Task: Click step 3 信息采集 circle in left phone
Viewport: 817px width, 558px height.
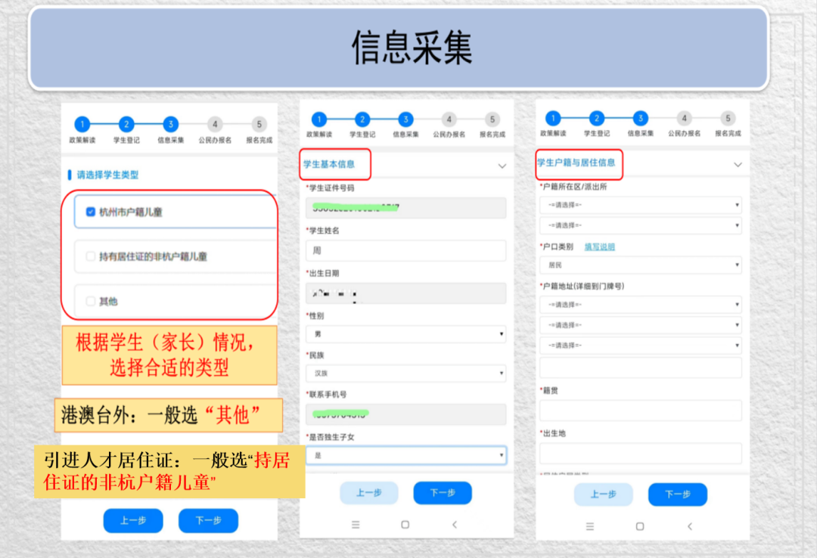Action: [x=171, y=124]
